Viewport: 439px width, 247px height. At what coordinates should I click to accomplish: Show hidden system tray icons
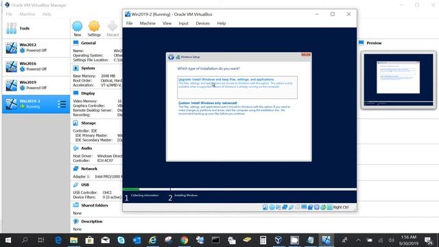(x=358, y=240)
